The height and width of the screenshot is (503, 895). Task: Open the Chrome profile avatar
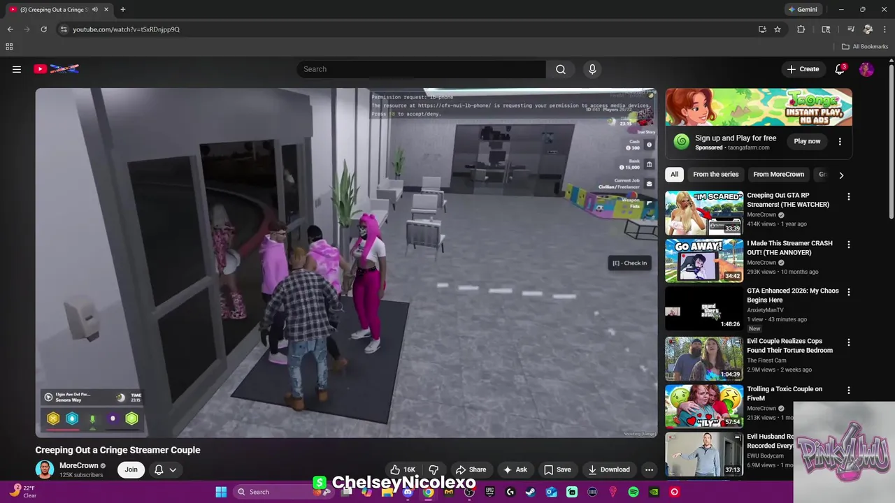(x=868, y=29)
